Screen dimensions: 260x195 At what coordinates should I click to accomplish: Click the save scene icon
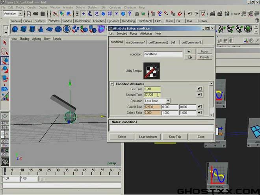[43, 14]
